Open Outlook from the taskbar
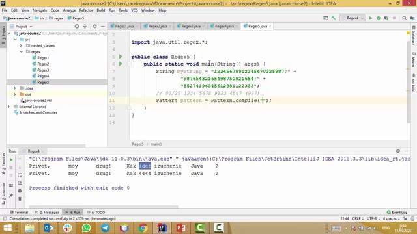This screenshot has width=417, height=234. 48,228
